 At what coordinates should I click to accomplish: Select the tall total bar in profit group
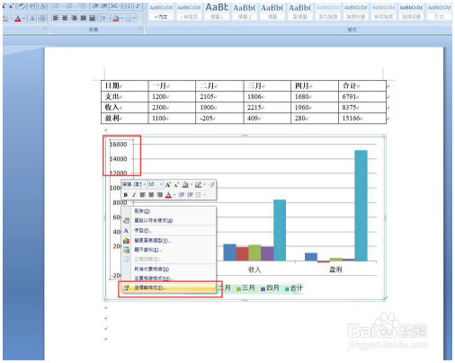tap(361, 206)
